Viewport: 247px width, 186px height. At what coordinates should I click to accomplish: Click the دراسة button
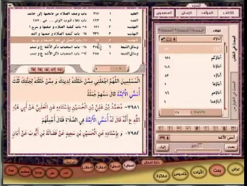[x=71, y=162]
